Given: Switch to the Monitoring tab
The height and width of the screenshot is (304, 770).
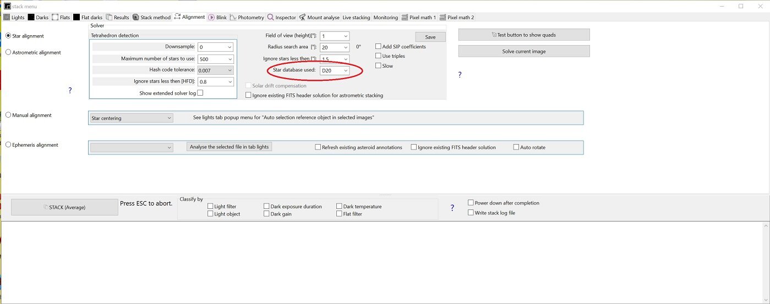Looking at the screenshot, I should coord(385,17).
